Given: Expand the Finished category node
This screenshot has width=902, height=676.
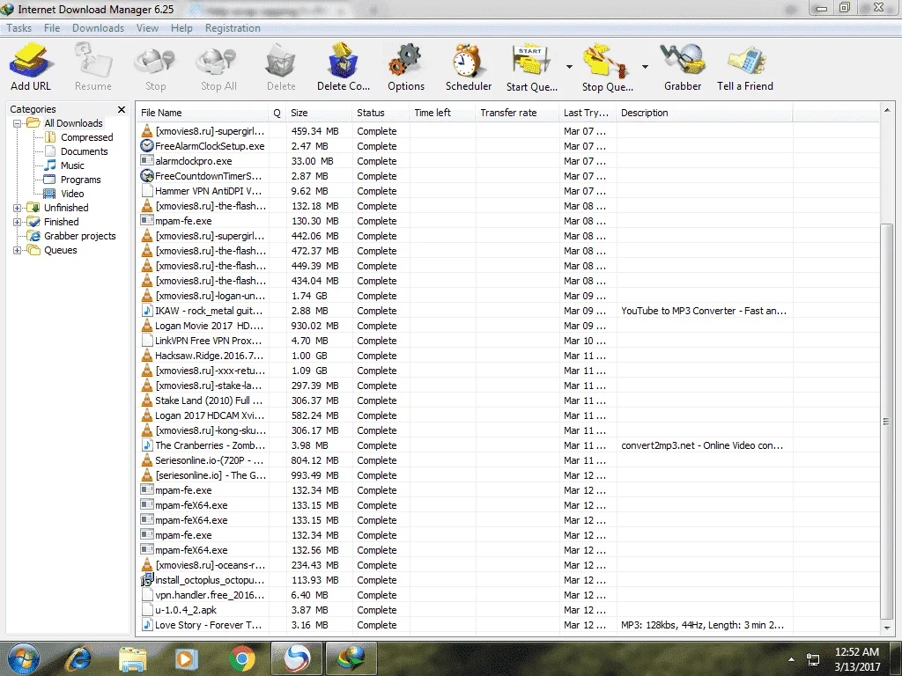Looking at the screenshot, I should click(18, 222).
